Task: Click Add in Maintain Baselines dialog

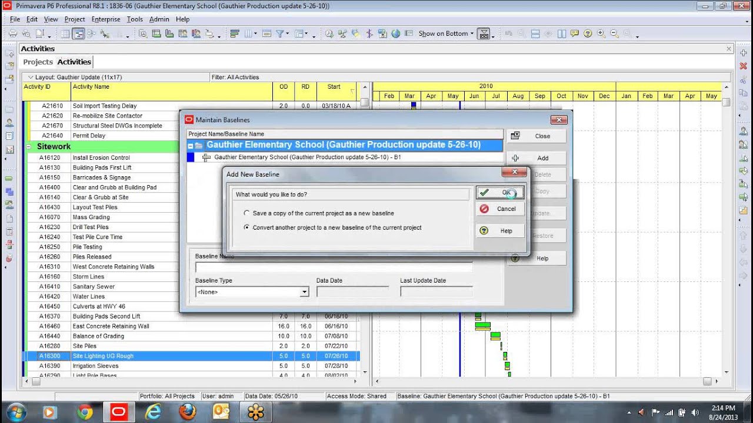Action: (x=537, y=158)
